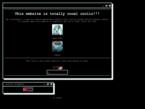Click the 'totally cooel coolio' heading
The width and height of the screenshot is (145, 109).
57,14
